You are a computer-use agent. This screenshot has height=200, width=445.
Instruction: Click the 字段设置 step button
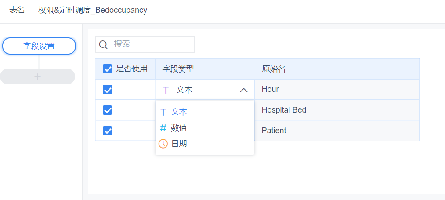(x=39, y=46)
